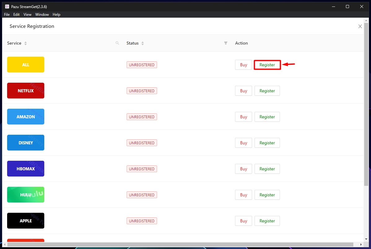This screenshot has width=371, height=249.
Task: Click the horizontal scrollbar left arrow
Action: (5, 244)
